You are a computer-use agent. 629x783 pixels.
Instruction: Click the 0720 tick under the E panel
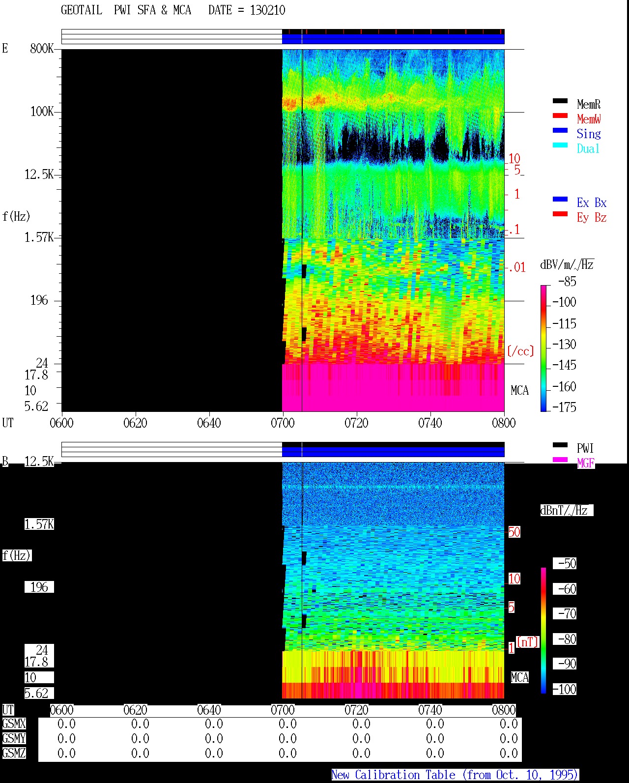point(356,423)
